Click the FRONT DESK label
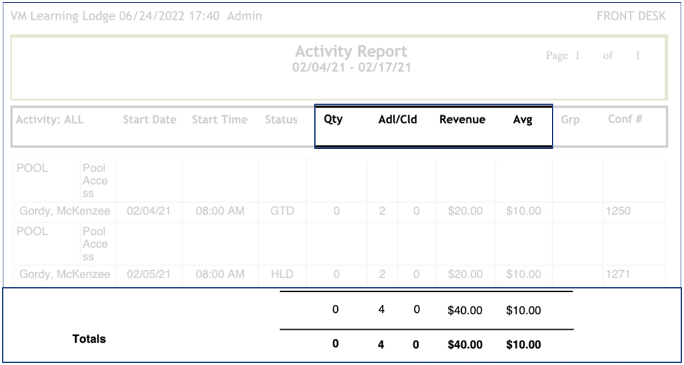The width and height of the screenshot is (684, 365). (630, 16)
